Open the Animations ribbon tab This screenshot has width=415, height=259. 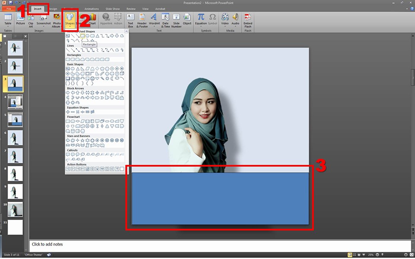click(x=91, y=9)
